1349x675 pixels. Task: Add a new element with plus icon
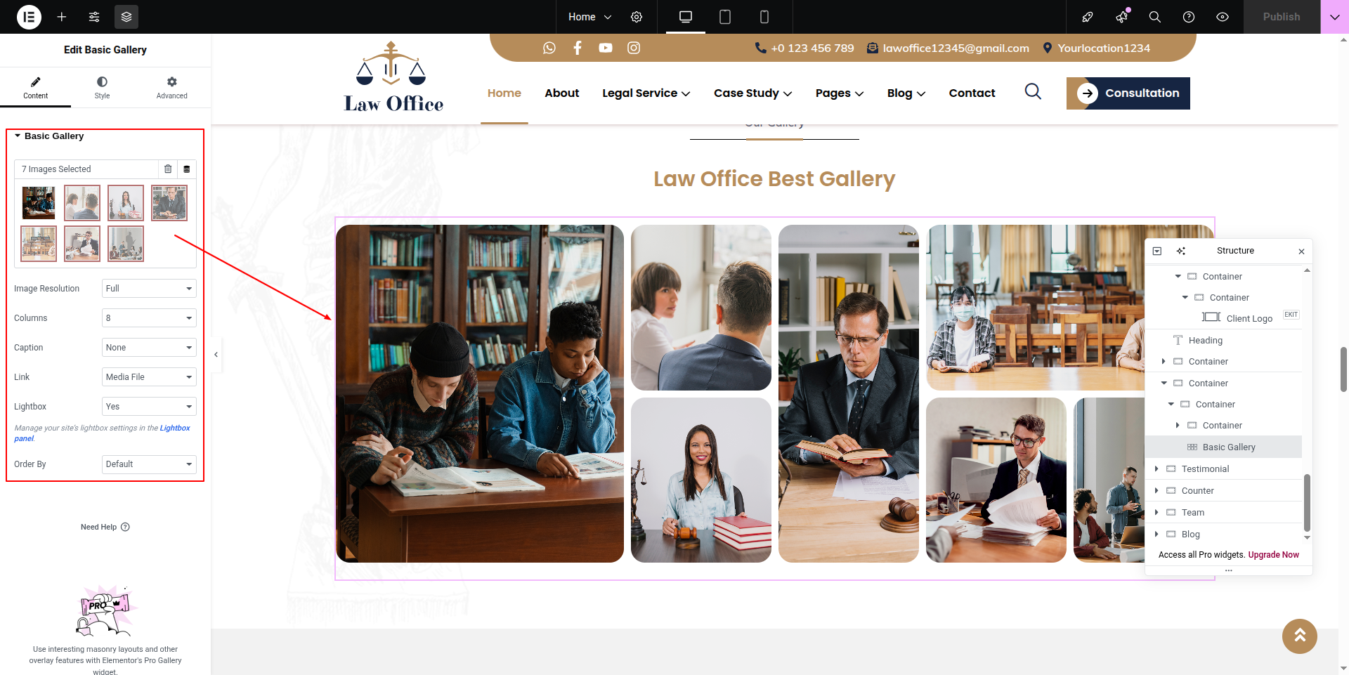point(62,17)
